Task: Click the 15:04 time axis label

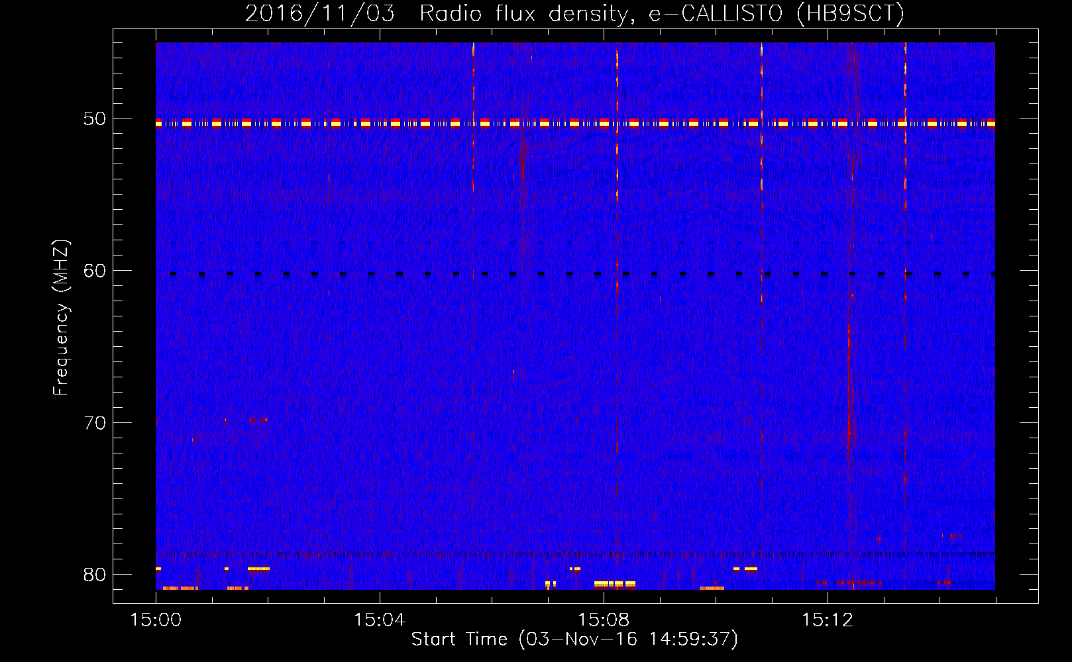Action: (x=380, y=620)
